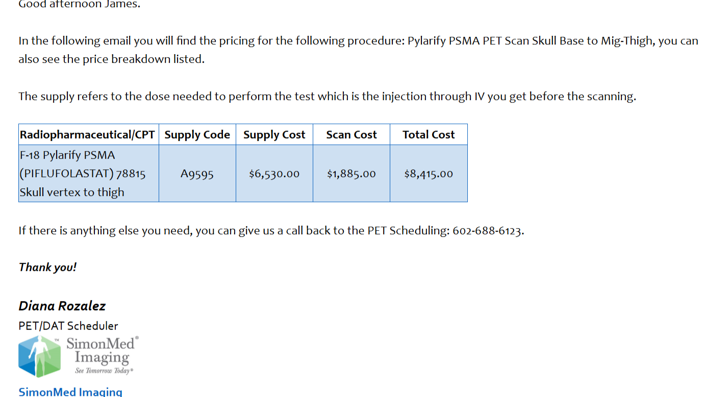Click the PET Scheduling phone number 602-688-6123
The width and height of the screenshot is (703, 397).
[487, 231]
